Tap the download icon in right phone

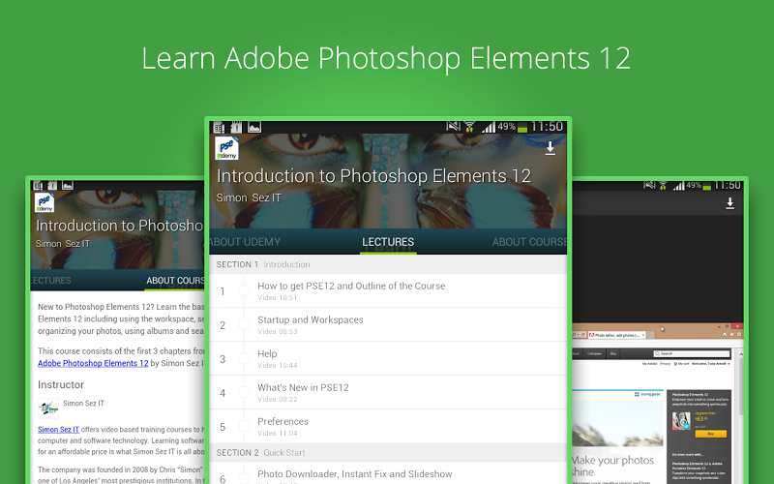[729, 203]
